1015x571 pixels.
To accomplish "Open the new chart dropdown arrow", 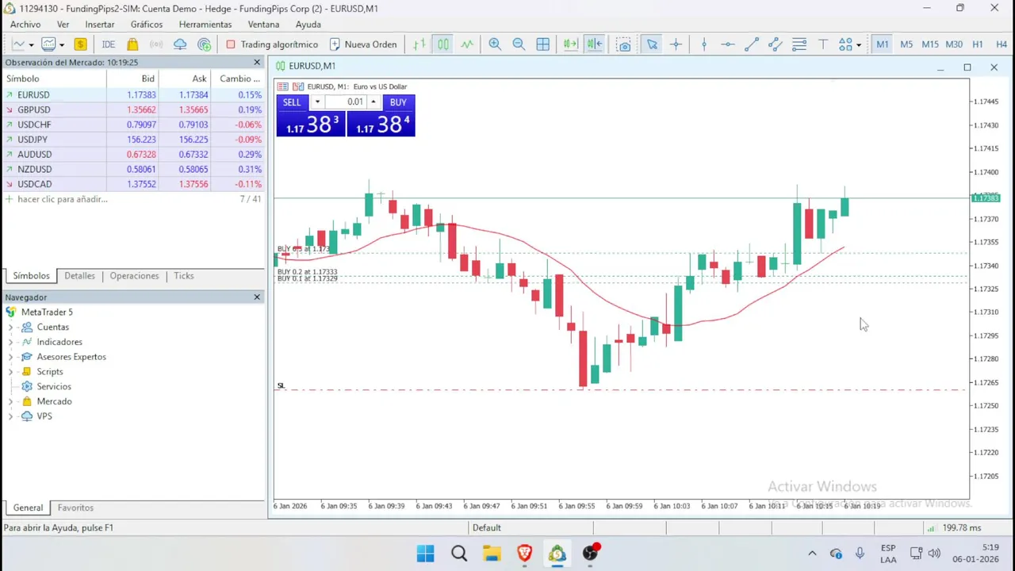I will click(32, 44).
